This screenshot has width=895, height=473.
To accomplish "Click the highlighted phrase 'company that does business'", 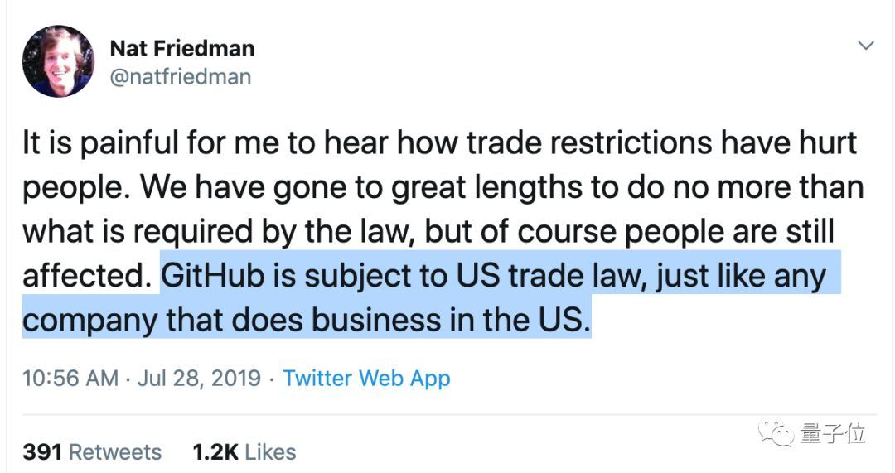I will click(x=232, y=320).
